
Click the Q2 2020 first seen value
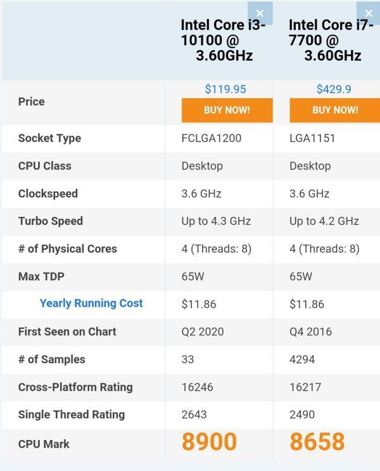click(203, 332)
